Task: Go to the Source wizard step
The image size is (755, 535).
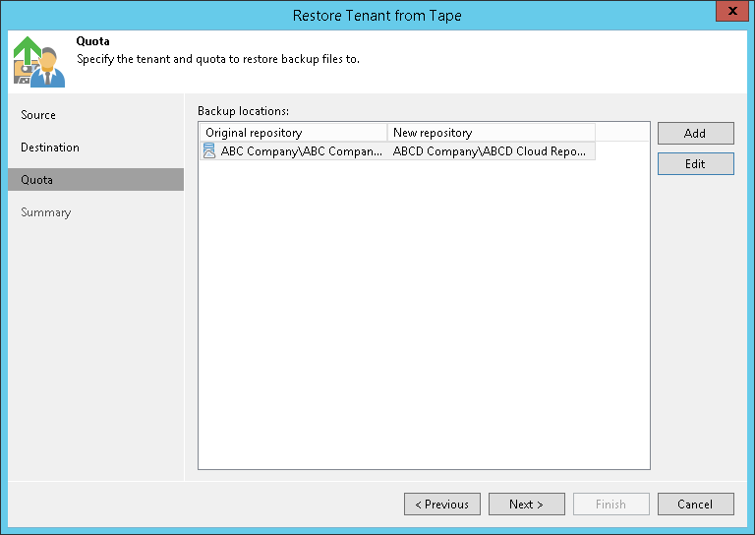Action: pyautogui.click(x=39, y=115)
